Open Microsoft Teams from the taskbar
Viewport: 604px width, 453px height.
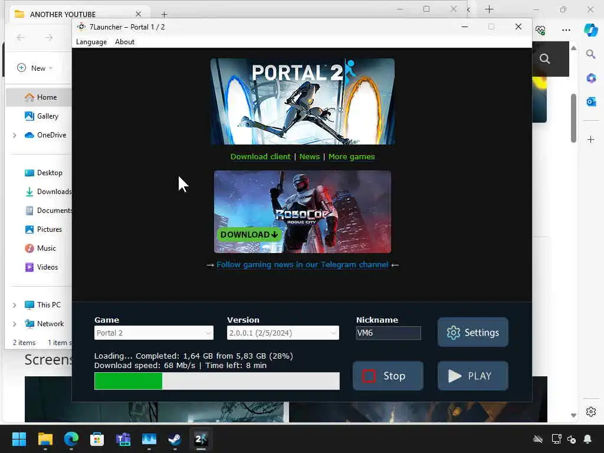point(123,439)
